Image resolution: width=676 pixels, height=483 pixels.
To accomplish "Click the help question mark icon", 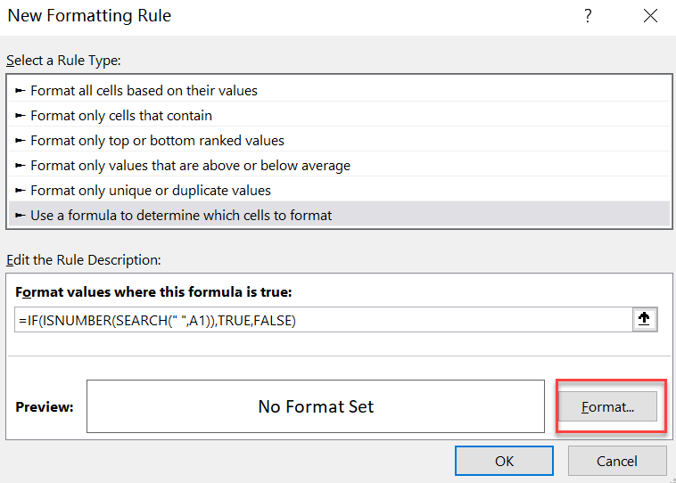I will coord(588,16).
